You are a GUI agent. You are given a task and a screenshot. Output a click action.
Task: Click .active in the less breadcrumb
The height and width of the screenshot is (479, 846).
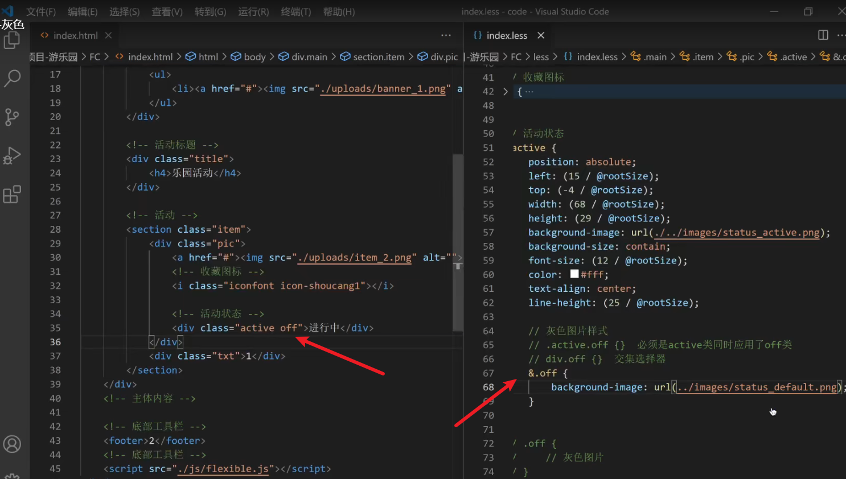pyautogui.click(x=793, y=57)
